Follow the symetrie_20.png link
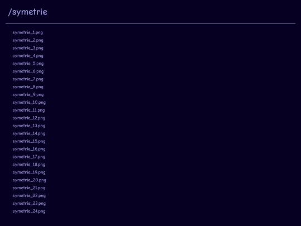 click(29, 180)
